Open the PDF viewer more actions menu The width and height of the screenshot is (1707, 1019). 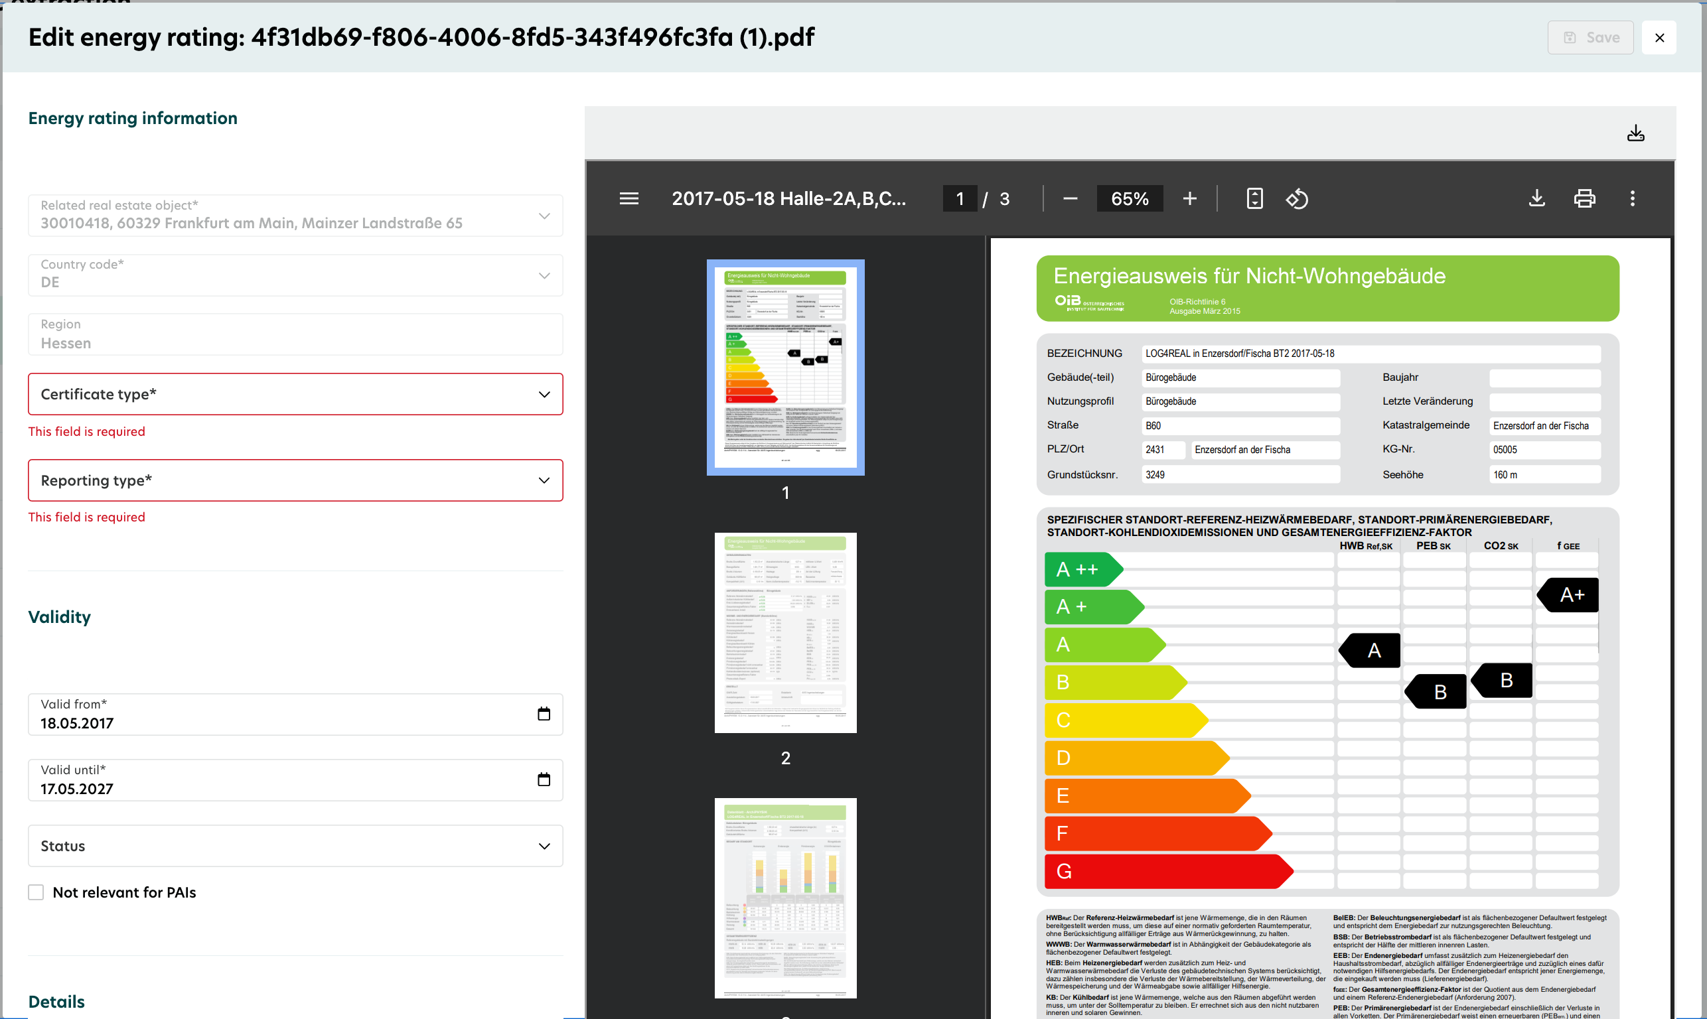(x=1632, y=198)
